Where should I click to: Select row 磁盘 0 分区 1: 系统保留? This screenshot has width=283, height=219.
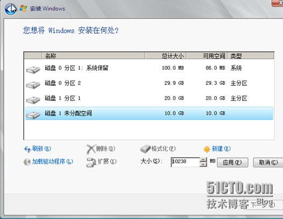(149, 68)
